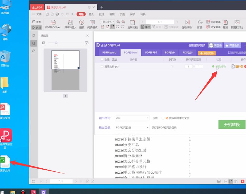Tick the 演示文件.pdf row checkbox
246x194 pixels.
click(102, 66)
